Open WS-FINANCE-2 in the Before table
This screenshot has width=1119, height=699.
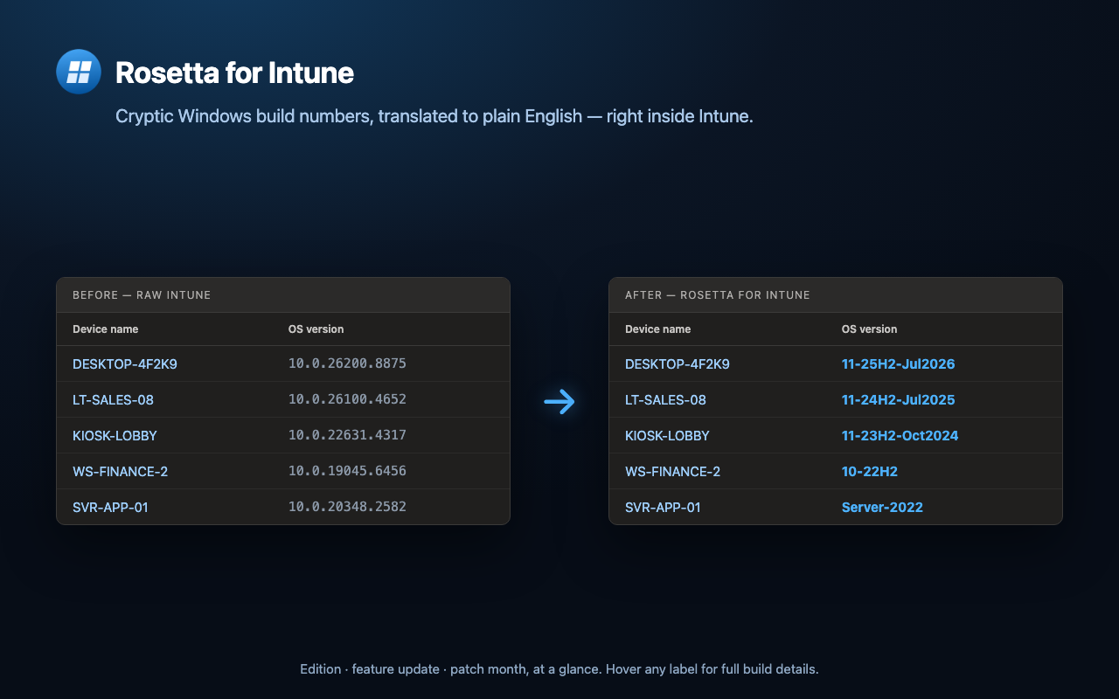[120, 471]
